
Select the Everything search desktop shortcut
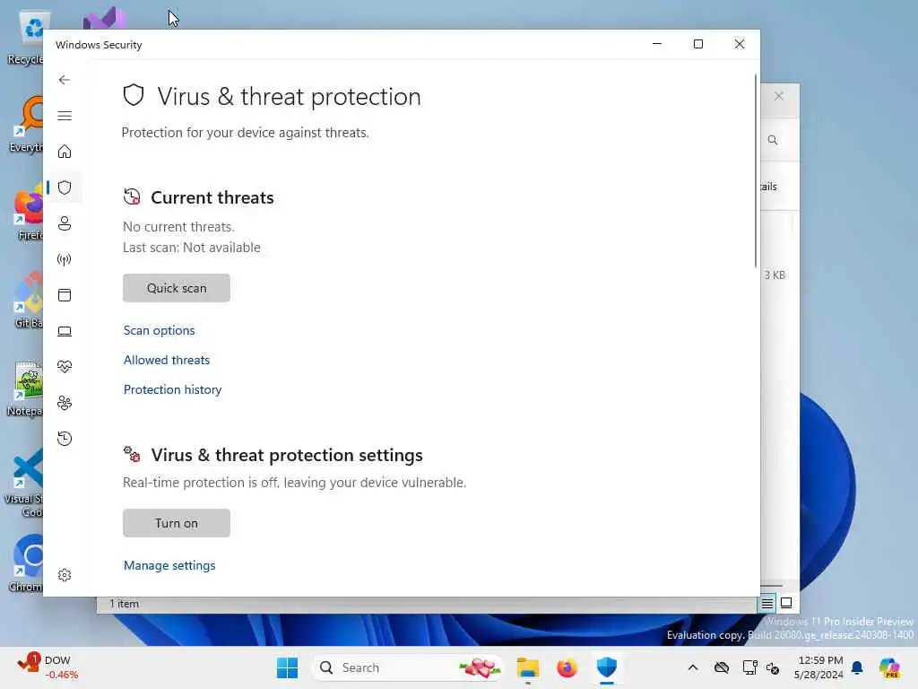click(26, 125)
